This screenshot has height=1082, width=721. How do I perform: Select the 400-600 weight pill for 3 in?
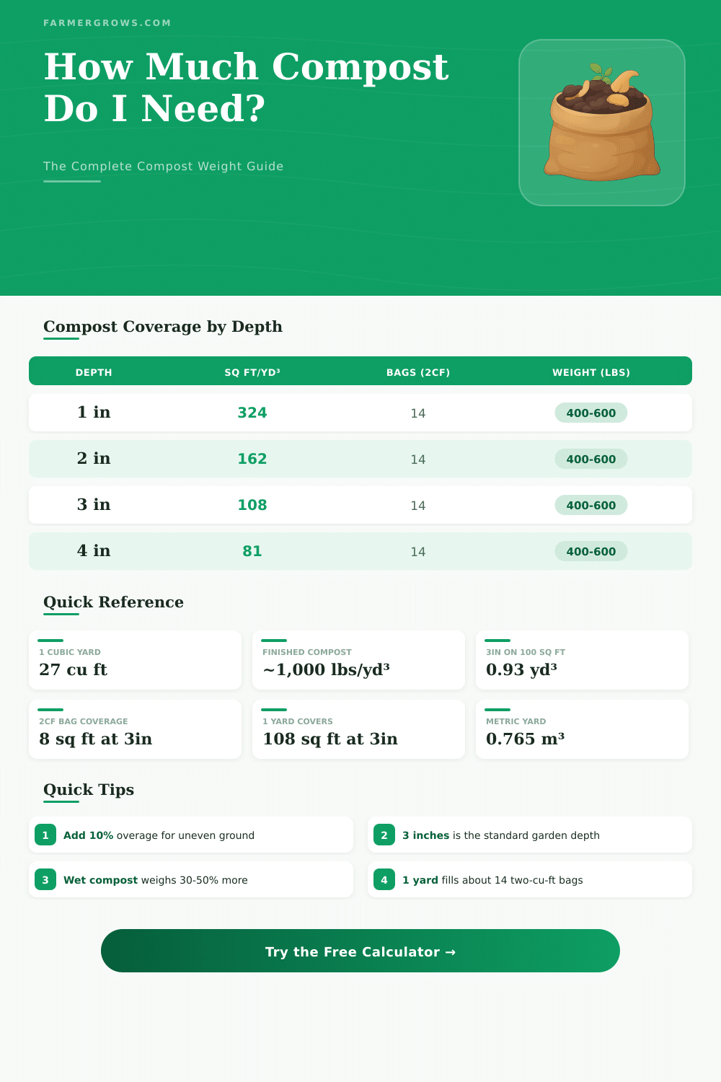pos(591,505)
